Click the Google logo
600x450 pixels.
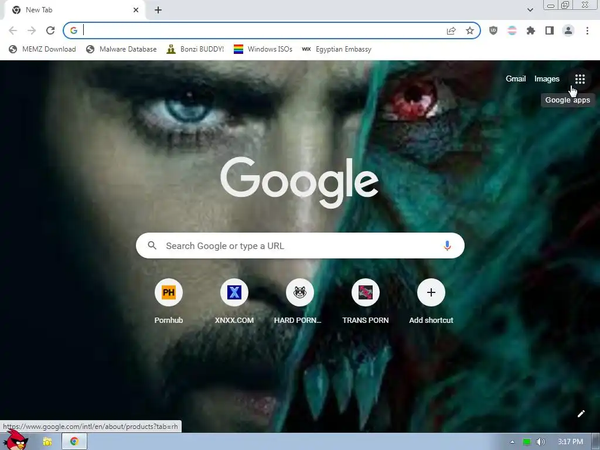coord(299,183)
